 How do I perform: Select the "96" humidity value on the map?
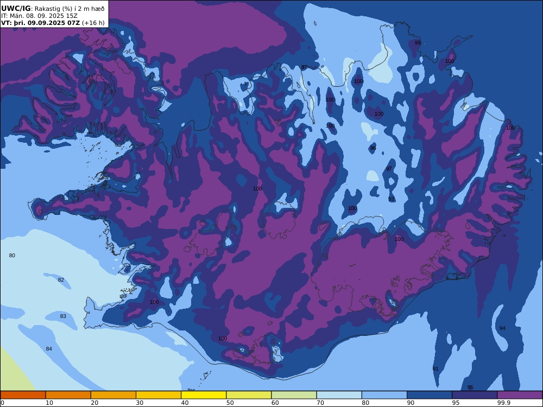(373, 148)
